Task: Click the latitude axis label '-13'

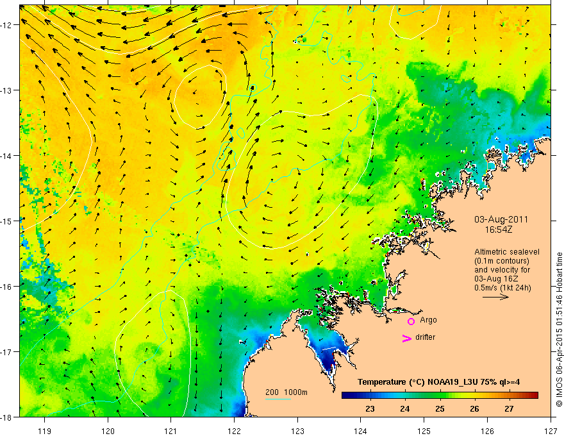Action: (x=7, y=90)
